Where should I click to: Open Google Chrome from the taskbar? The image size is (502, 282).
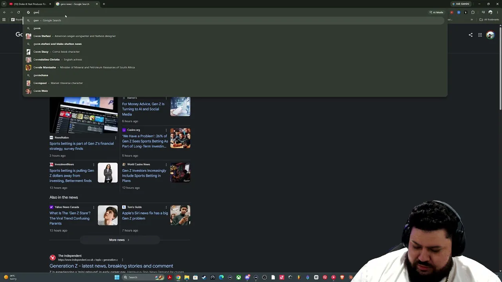coord(178,277)
